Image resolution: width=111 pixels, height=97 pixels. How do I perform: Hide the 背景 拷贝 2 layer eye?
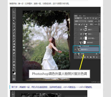point(75,49)
